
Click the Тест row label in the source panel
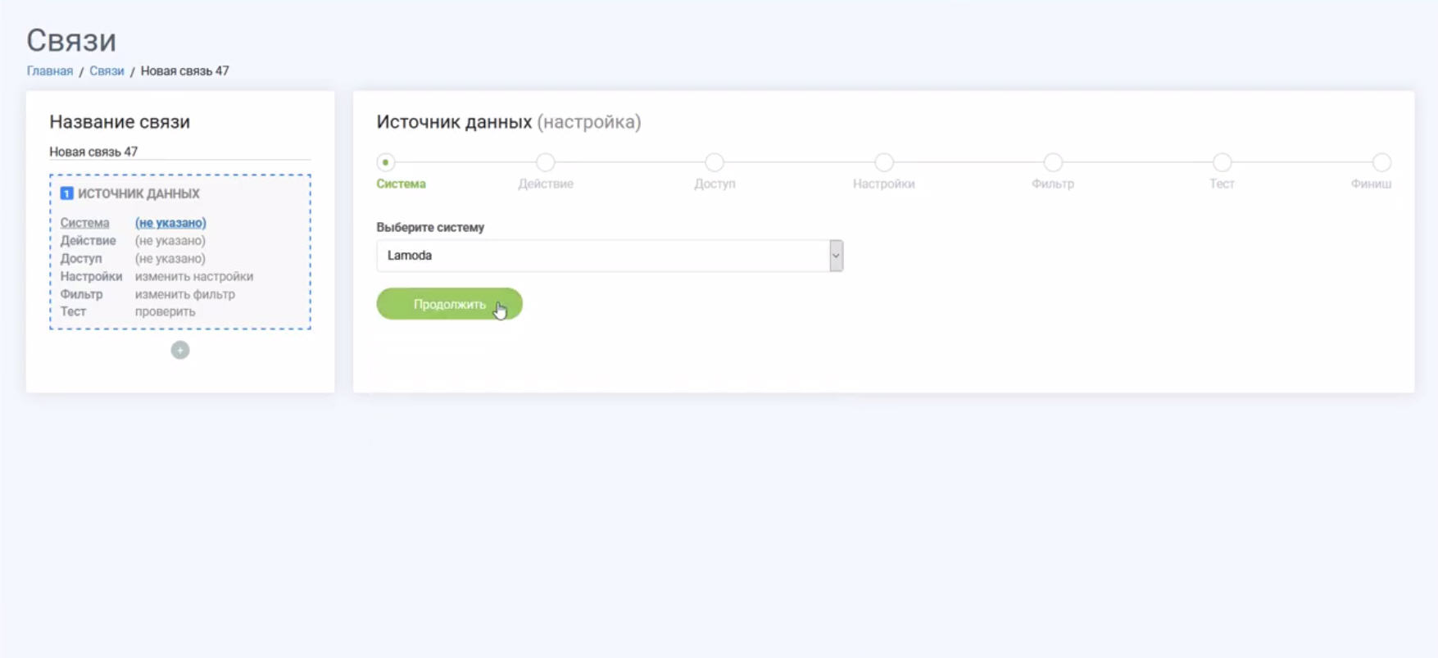coord(73,311)
